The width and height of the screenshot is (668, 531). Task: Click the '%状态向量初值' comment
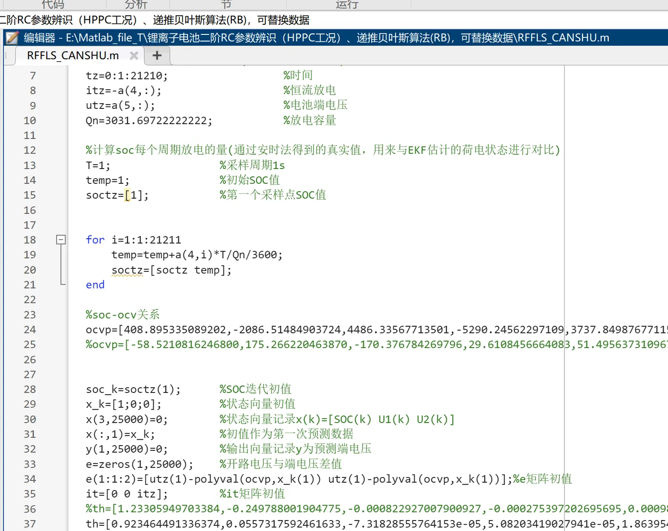pos(258,404)
